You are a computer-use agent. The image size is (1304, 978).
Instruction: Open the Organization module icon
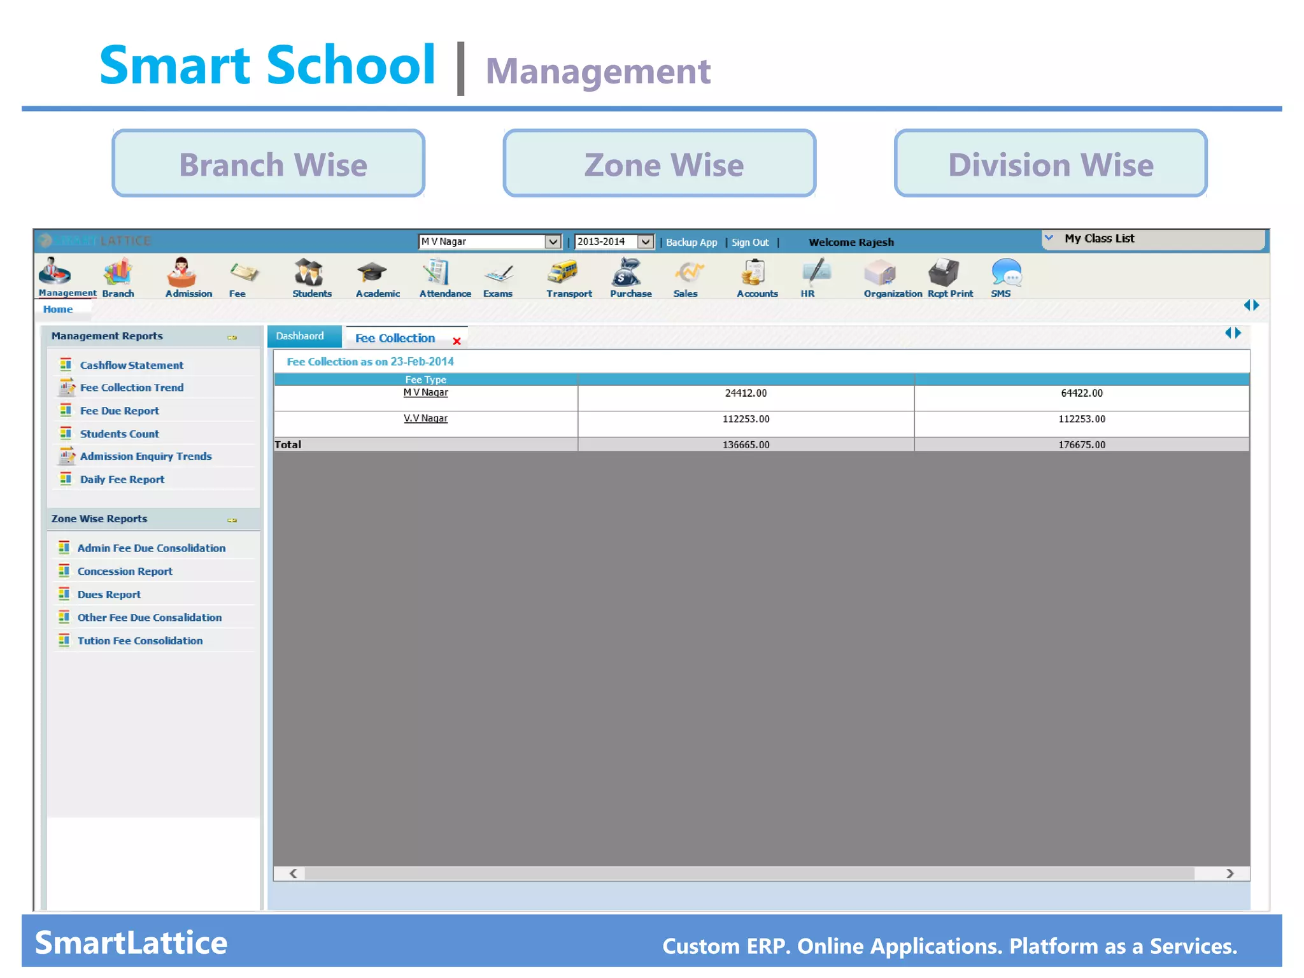880,273
